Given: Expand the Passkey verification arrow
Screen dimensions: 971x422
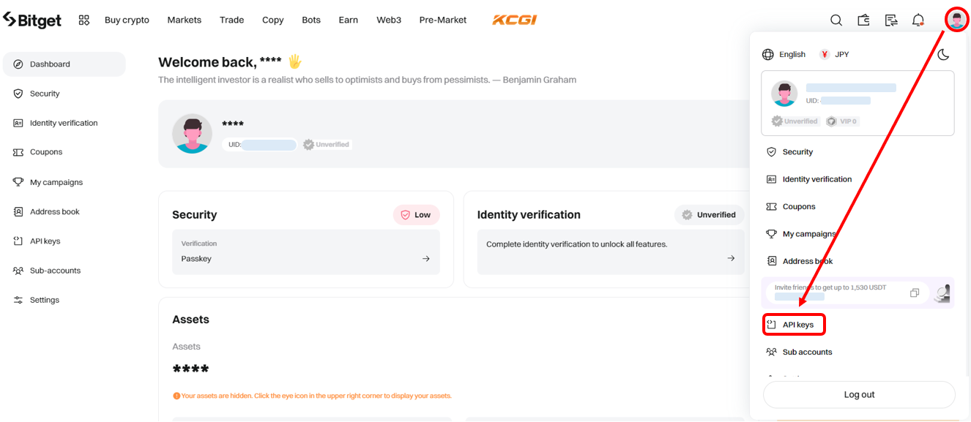Looking at the screenshot, I should click(425, 259).
